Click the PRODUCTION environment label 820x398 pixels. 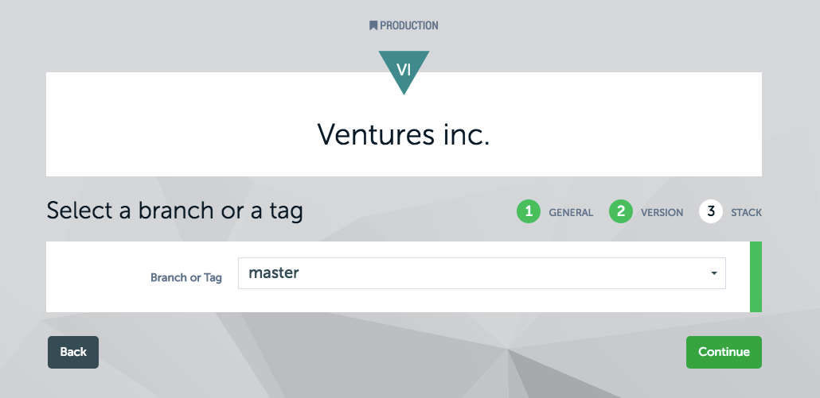point(408,25)
